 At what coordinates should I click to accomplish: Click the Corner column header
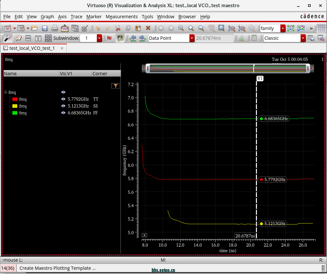coord(106,74)
